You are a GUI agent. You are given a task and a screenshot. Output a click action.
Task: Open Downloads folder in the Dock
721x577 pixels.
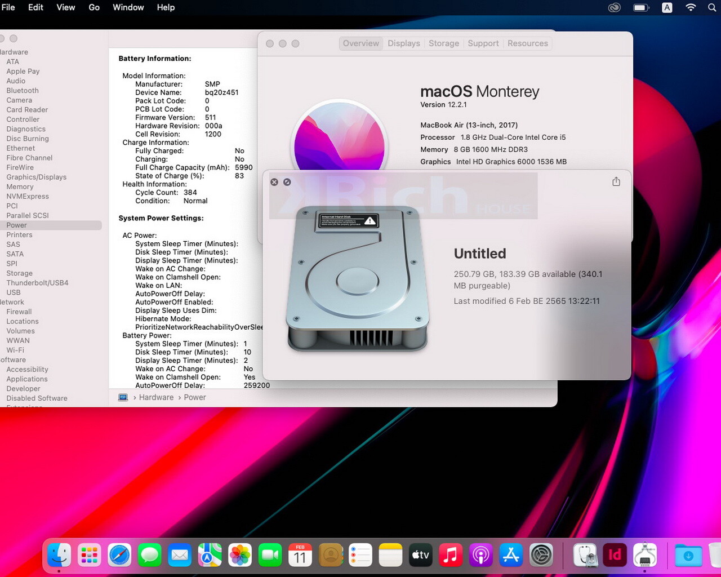click(688, 555)
